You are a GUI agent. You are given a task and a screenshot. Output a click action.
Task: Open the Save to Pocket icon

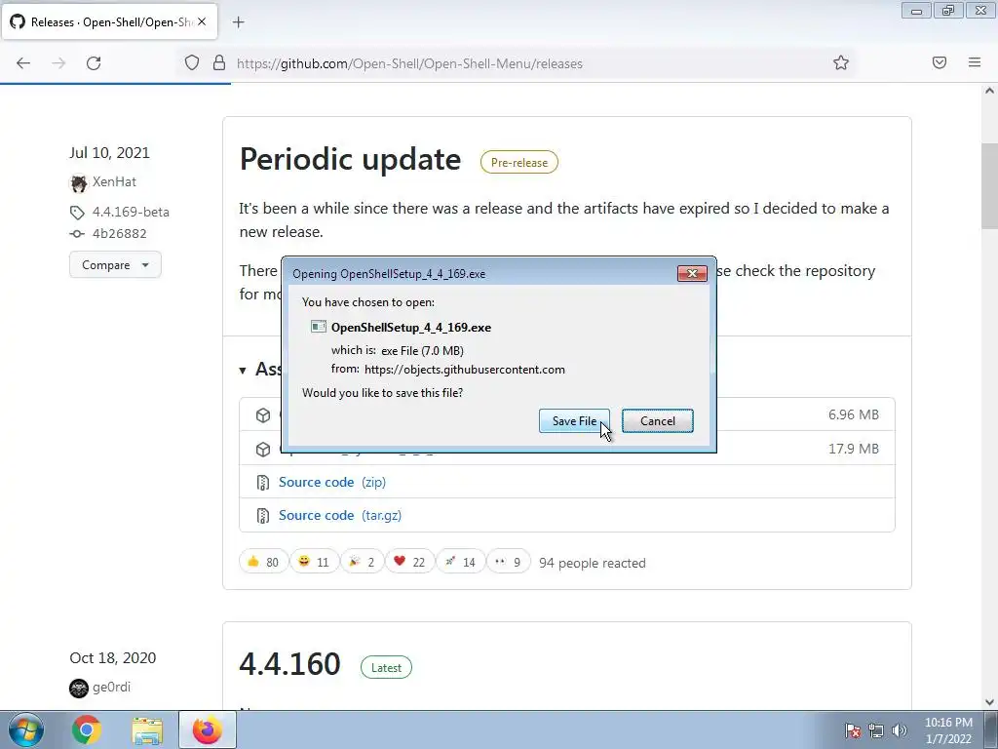[x=940, y=62]
